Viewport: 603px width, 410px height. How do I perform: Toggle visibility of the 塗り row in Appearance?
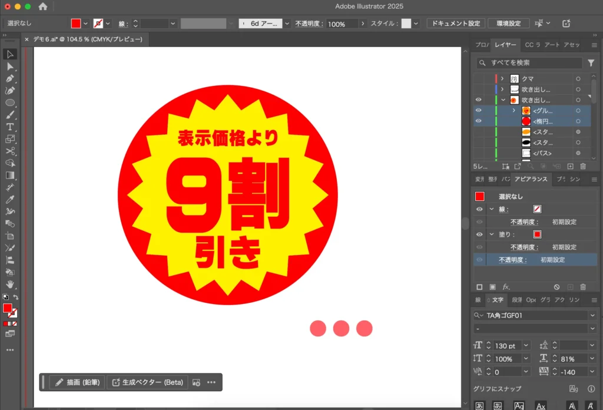[479, 234]
